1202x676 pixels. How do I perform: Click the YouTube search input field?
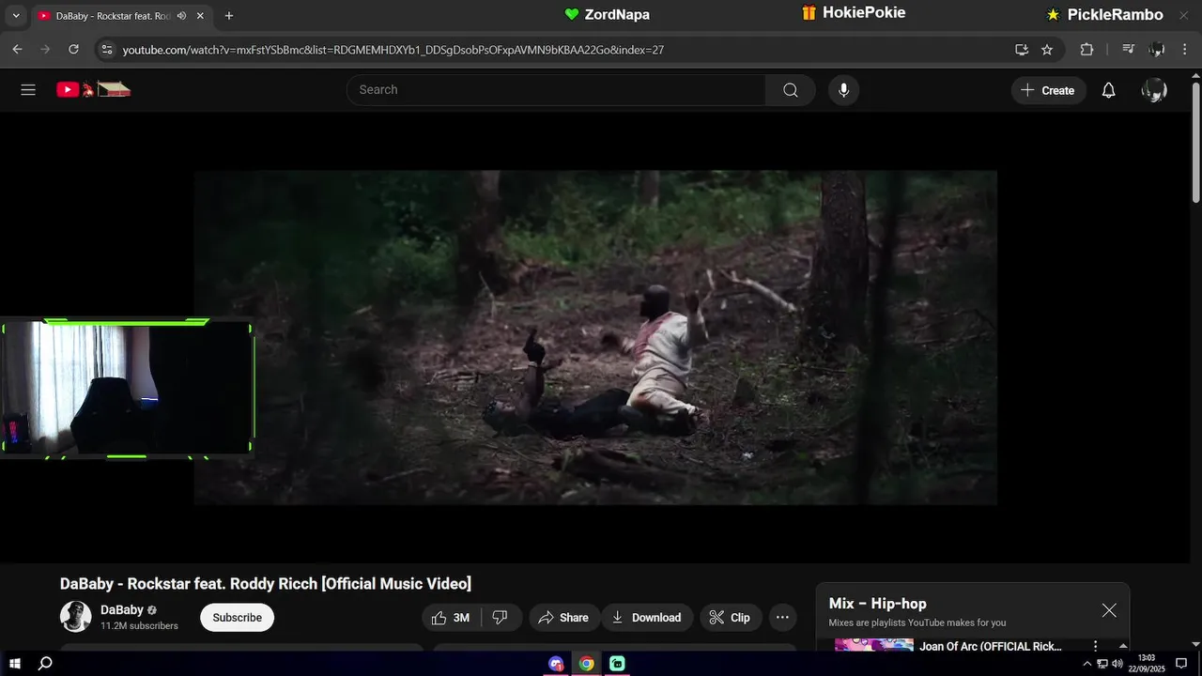556,90
